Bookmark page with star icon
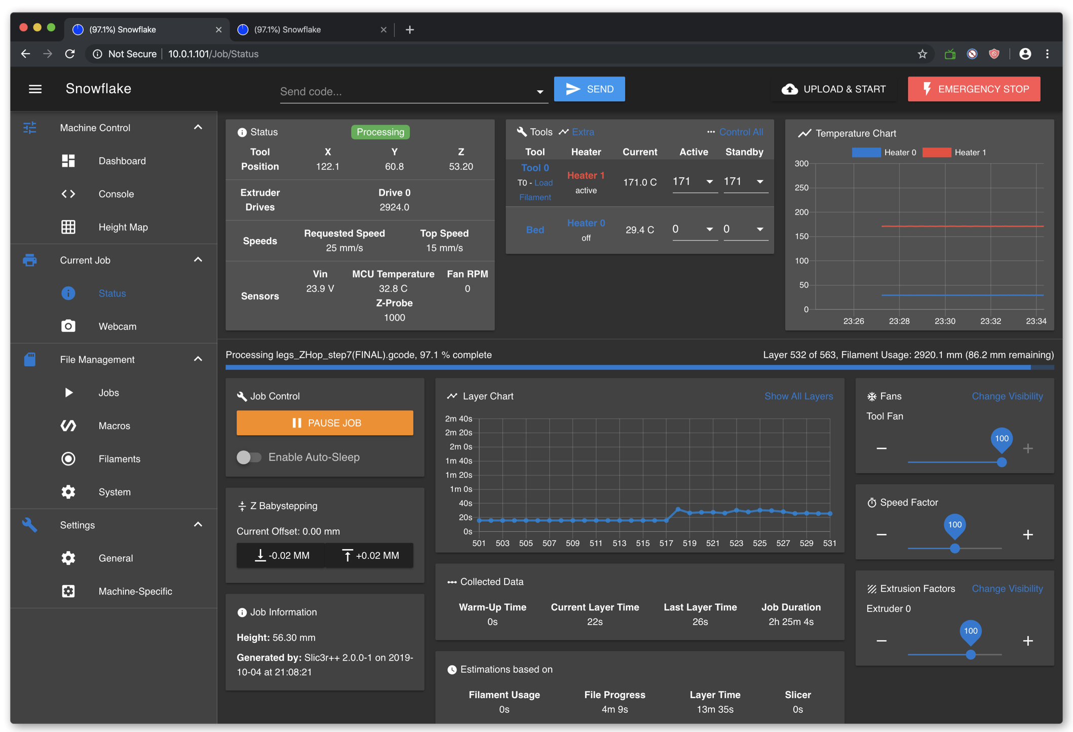Screen dimensions: 1073x732 click(x=922, y=54)
